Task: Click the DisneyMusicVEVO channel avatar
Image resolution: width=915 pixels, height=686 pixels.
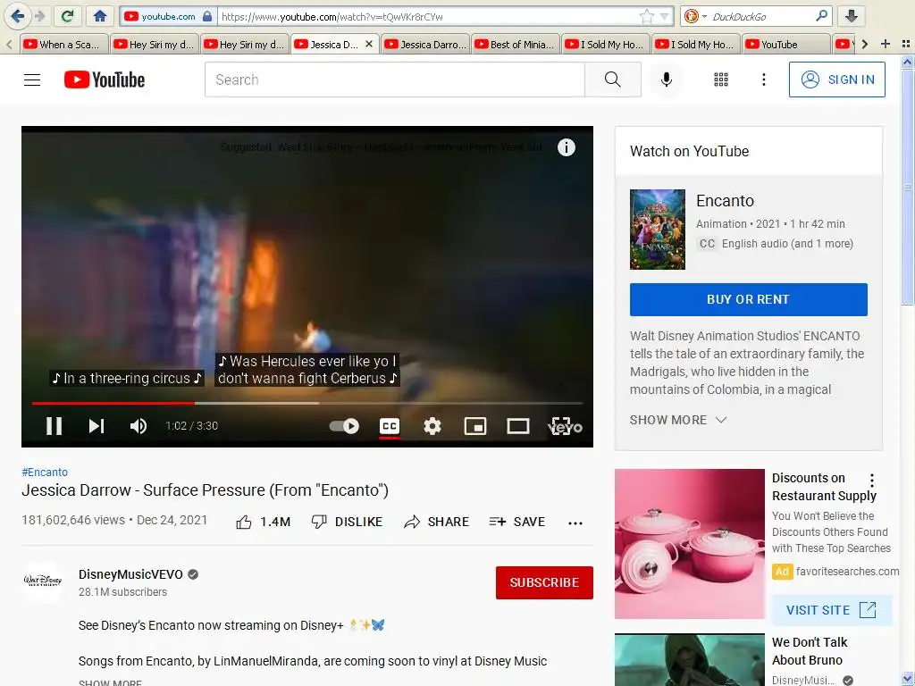Action: point(43,581)
